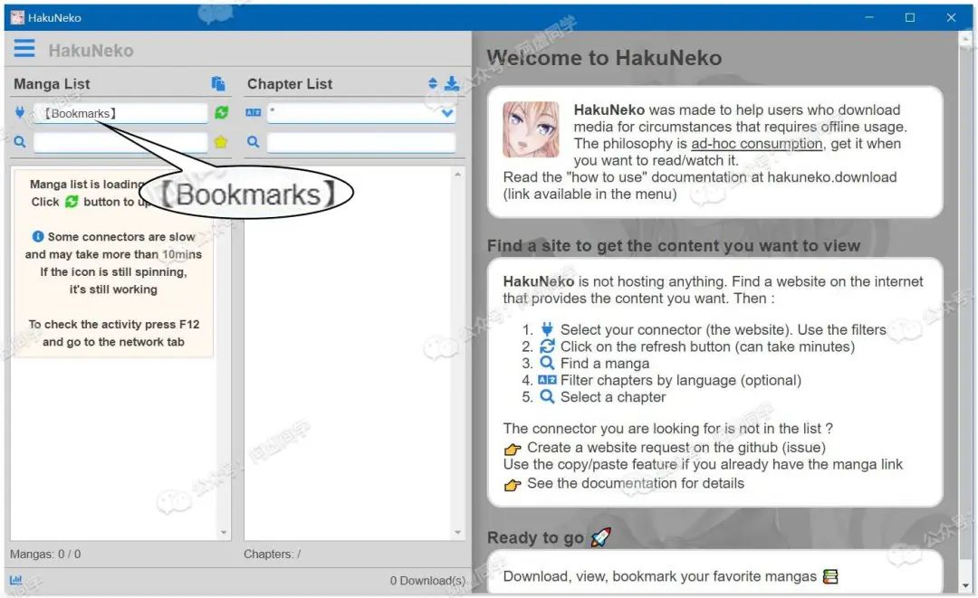Open the statistics chart icon in the status bar

click(16, 579)
